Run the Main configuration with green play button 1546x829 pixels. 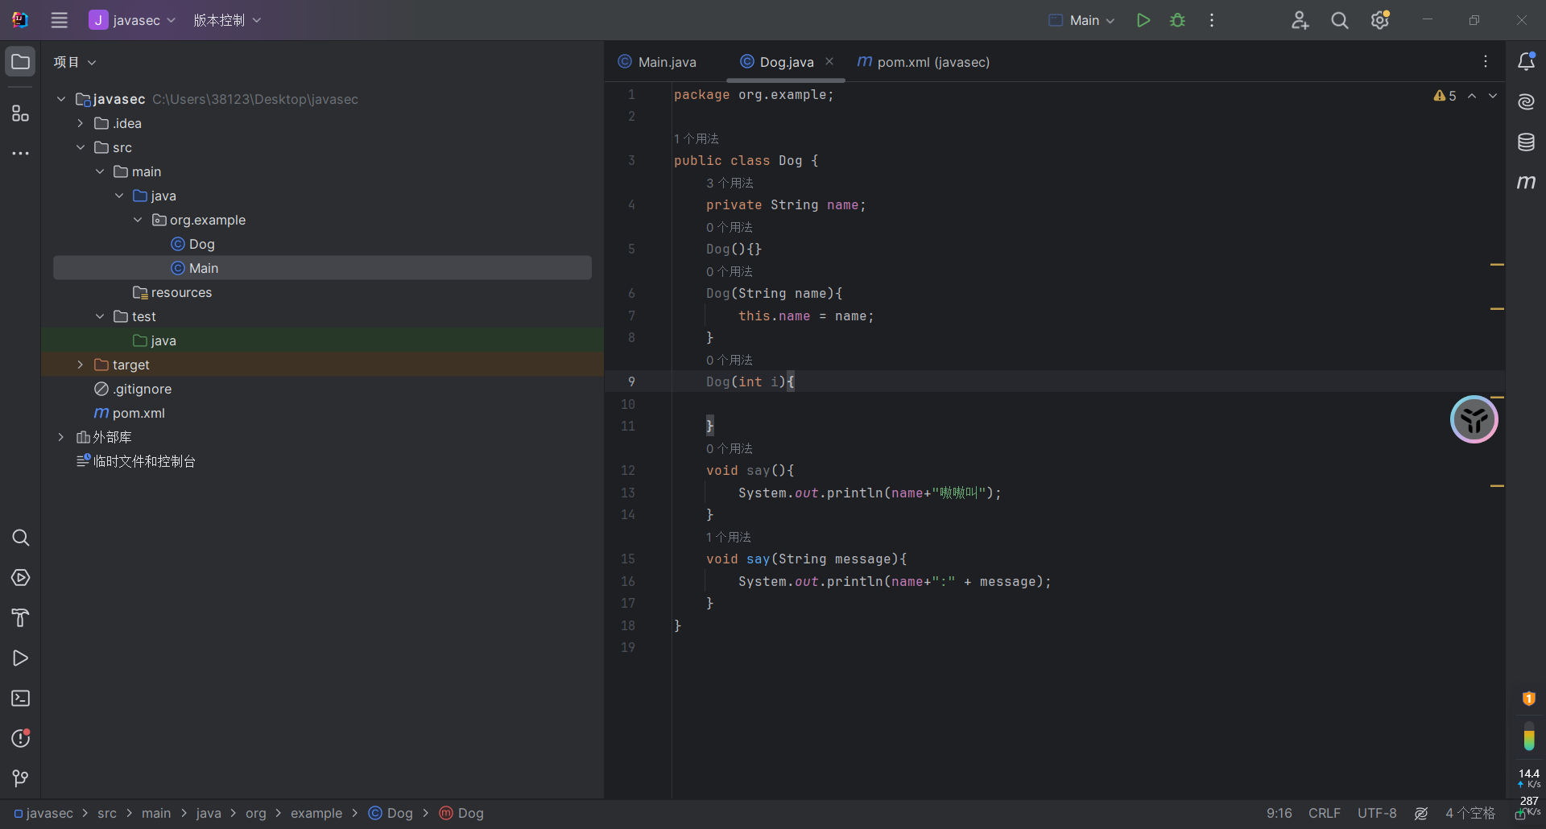pos(1143,20)
